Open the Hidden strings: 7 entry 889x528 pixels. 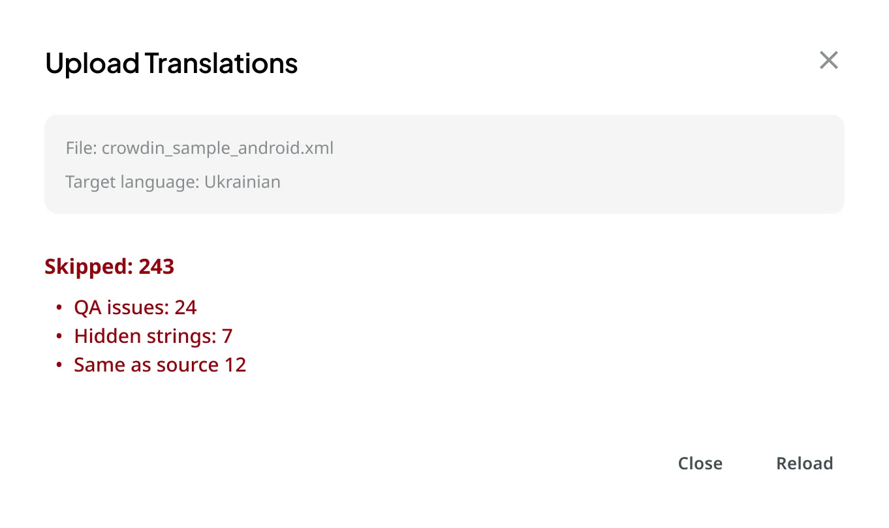click(x=154, y=336)
